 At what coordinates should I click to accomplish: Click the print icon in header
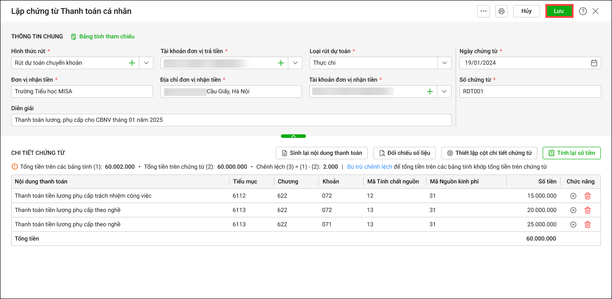point(501,11)
